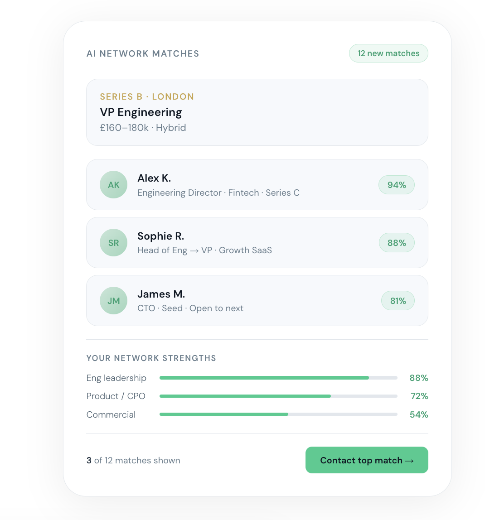Open the VP Engineering role card
This screenshot has width=485, height=520.
point(257,112)
